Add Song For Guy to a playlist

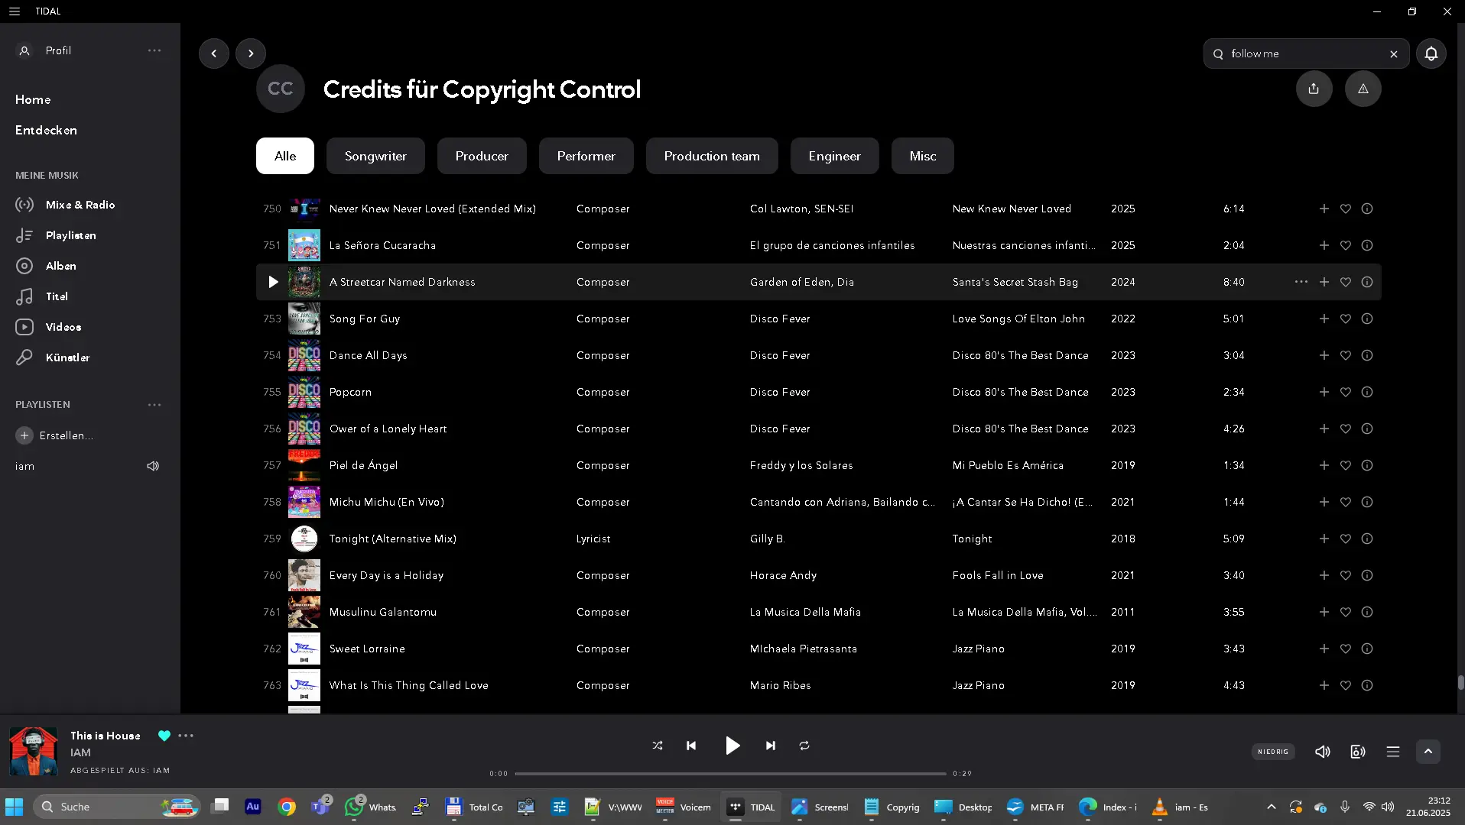[1324, 319]
